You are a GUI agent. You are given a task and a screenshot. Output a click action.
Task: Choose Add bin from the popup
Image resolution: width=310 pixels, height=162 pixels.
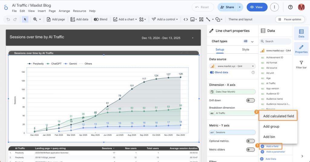coord(269,137)
